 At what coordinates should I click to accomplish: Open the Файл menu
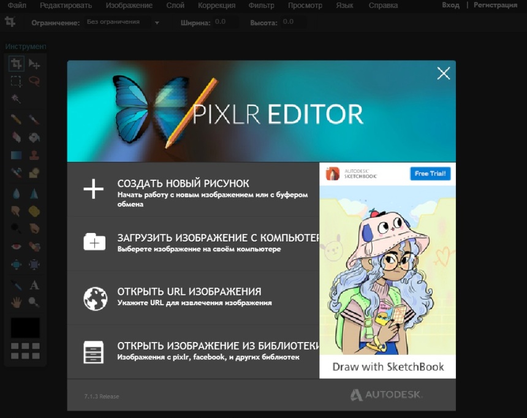[x=17, y=6]
